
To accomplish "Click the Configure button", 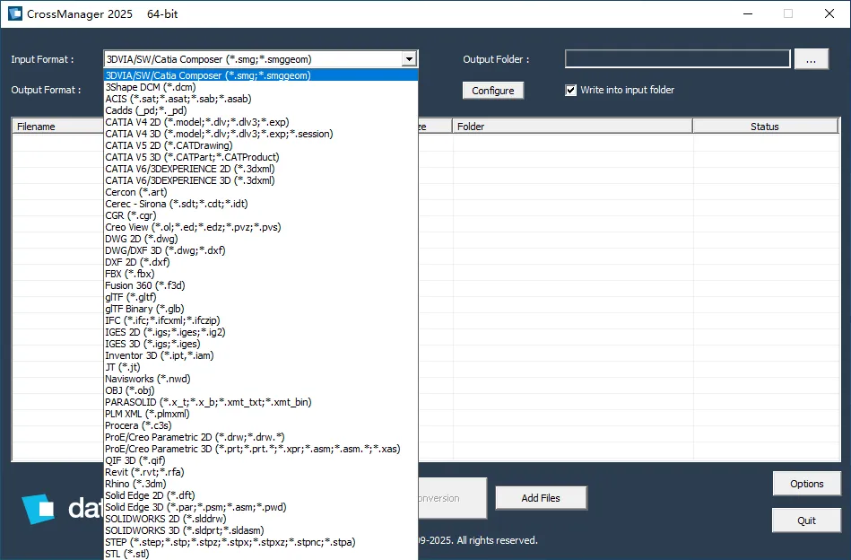I will (493, 90).
